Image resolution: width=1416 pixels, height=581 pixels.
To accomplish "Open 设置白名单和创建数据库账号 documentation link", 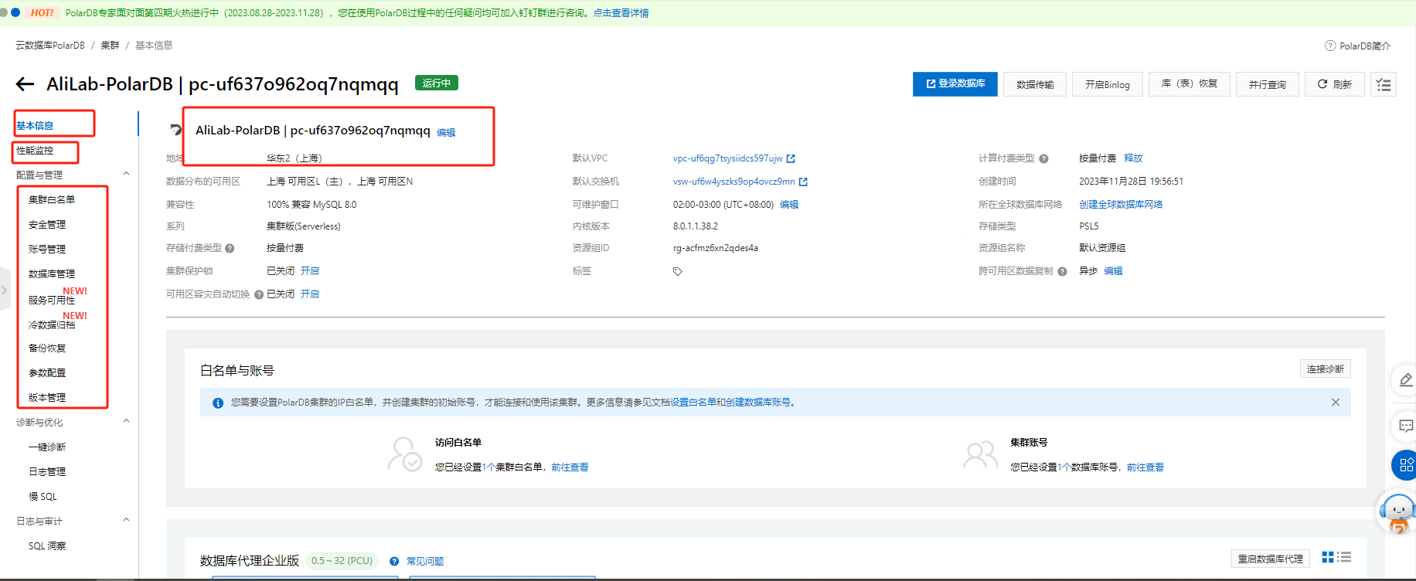I will point(730,403).
